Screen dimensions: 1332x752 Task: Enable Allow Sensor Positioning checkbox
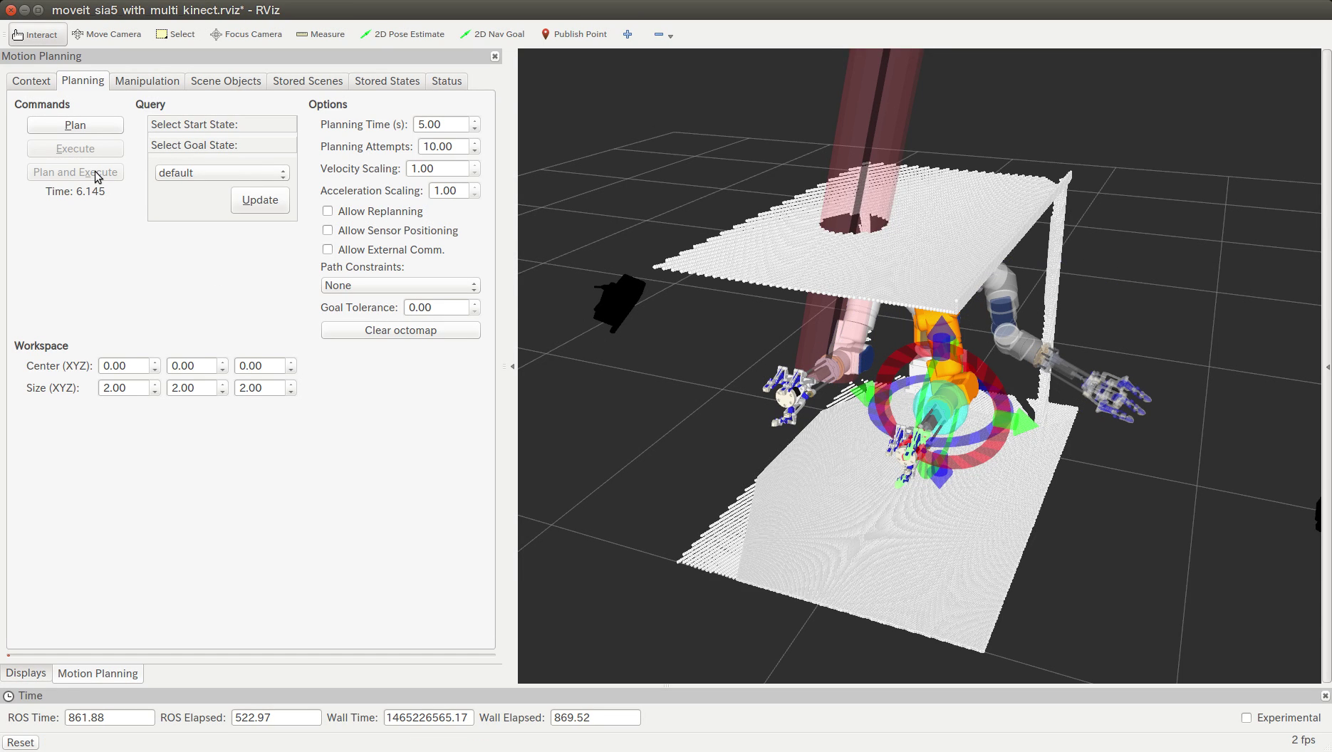(328, 231)
